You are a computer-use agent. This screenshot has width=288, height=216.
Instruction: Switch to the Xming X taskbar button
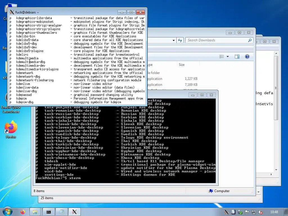click(x=75, y=212)
